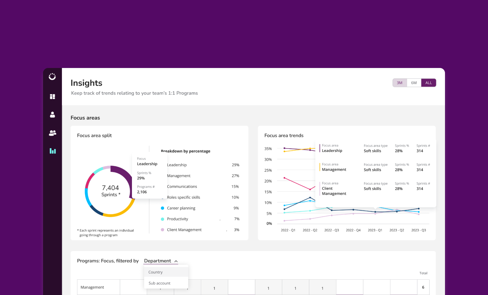Image resolution: width=488 pixels, height=295 pixels.
Task: Click the Breakdown by percentage heading
Action: click(186, 151)
